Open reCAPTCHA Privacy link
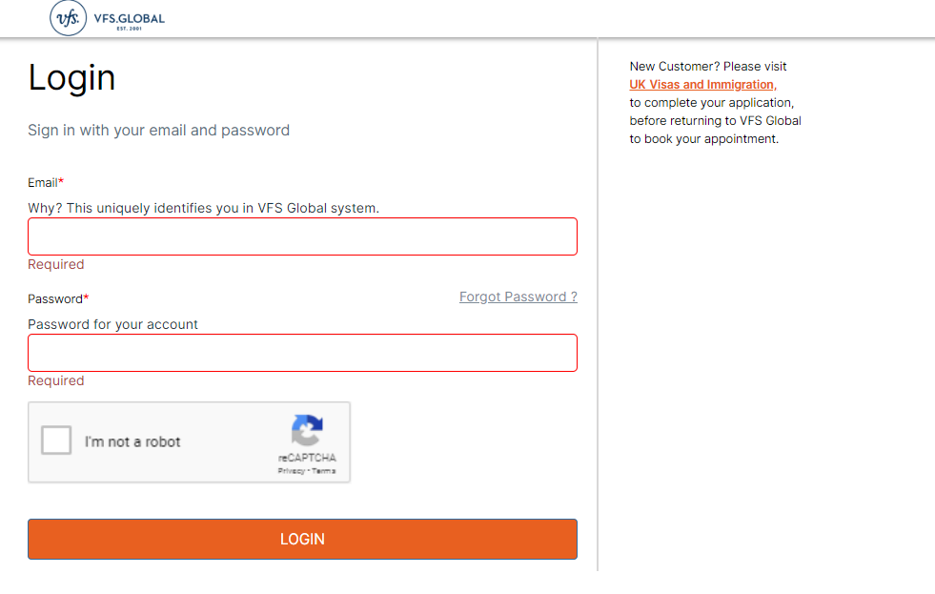Image resolution: width=935 pixels, height=594 pixels. (291, 471)
